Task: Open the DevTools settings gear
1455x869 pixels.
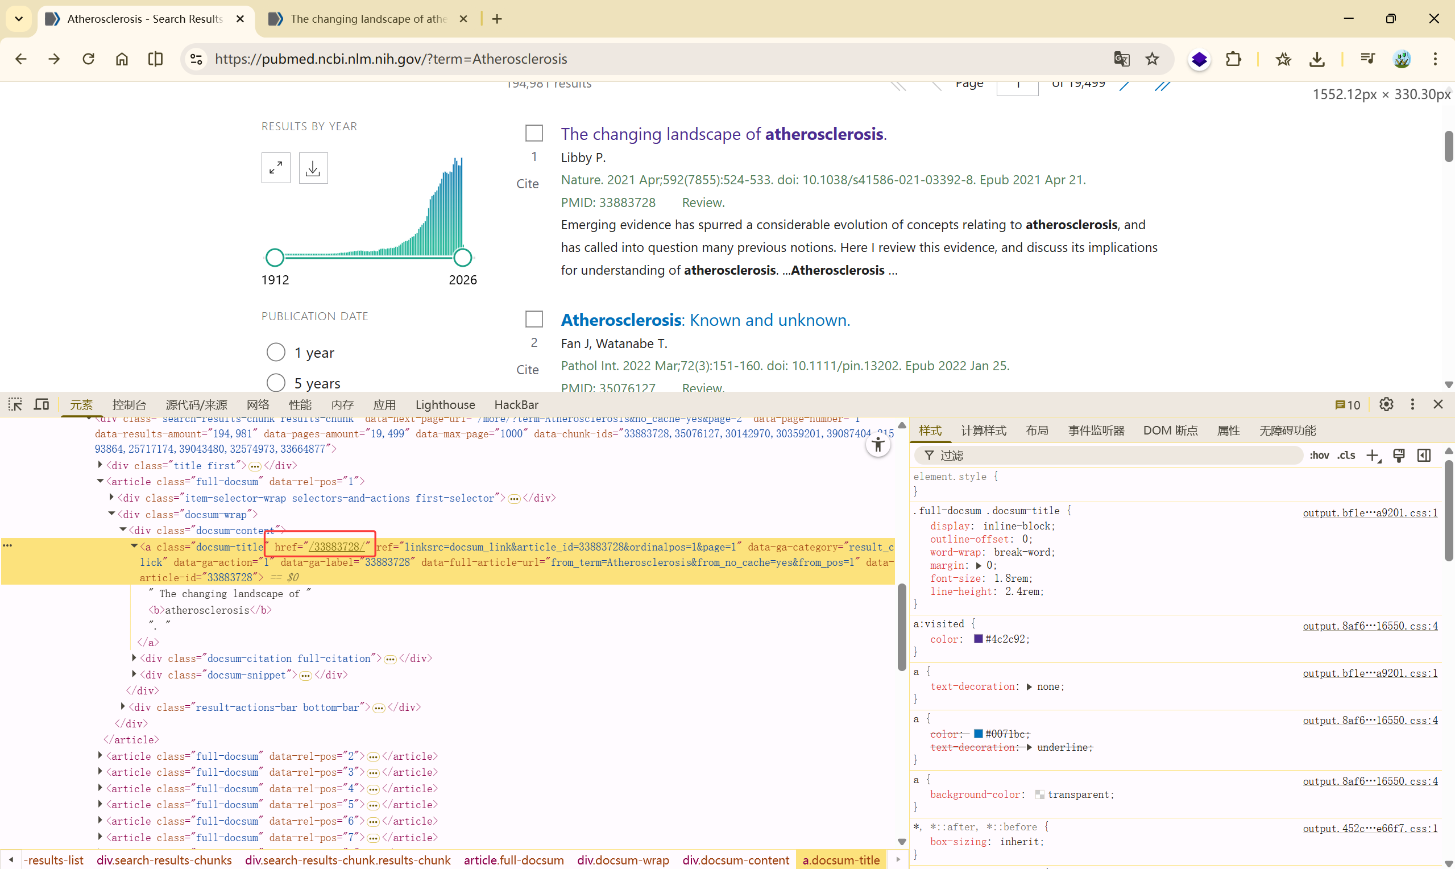Action: [1386, 404]
